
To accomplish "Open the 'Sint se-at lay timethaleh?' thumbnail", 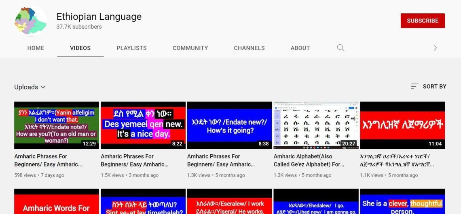I will 143,202.
